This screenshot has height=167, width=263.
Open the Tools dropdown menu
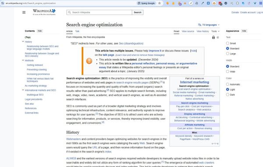[x=215, y=31]
